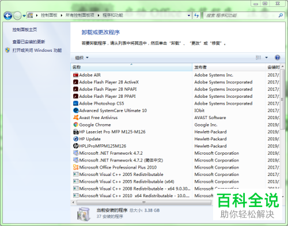Select Adobe AIR icon
Viewport: 288px width, 226px height.
[x=75, y=75]
